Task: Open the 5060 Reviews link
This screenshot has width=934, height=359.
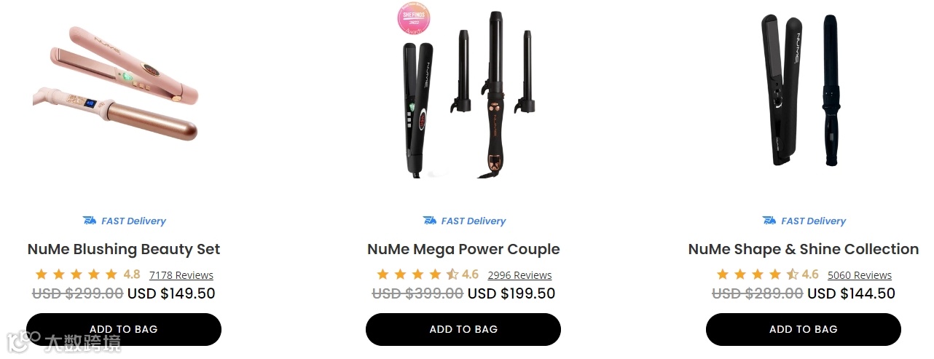Action: [x=860, y=275]
